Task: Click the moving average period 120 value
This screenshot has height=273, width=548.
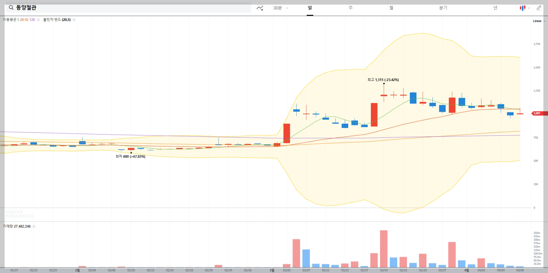Action: tap(32, 20)
